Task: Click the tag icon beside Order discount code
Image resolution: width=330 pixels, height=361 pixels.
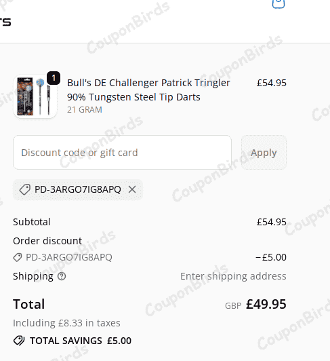Action: 18,257
